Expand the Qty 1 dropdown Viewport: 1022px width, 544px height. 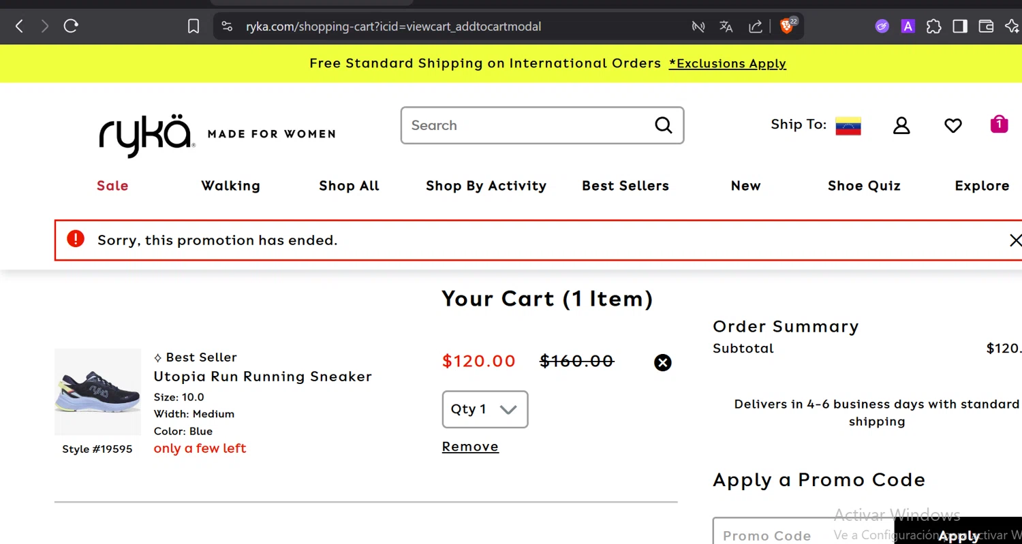485,409
